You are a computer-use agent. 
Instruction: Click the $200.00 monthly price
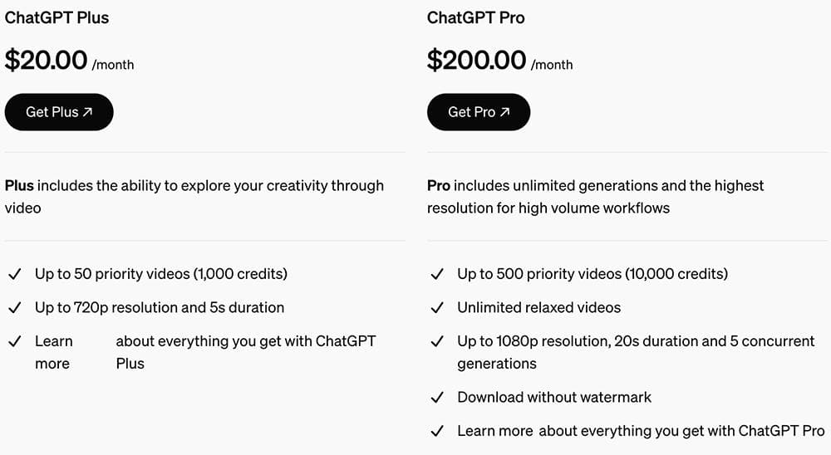pos(476,61)
